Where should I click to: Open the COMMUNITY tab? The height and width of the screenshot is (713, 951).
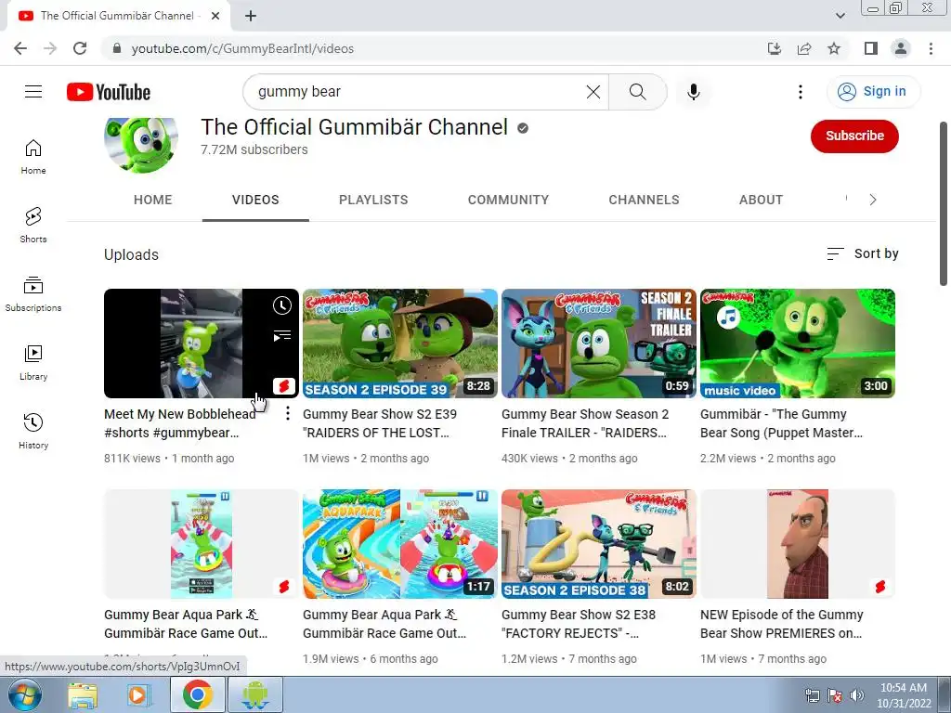coord(508,201)
